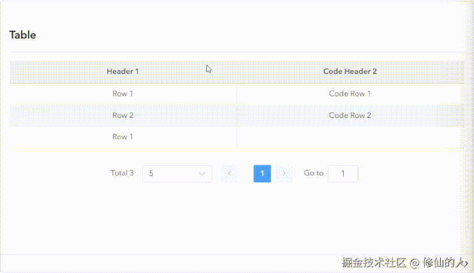
Task: Click the Total 3 label
Action: coord(122,173)
